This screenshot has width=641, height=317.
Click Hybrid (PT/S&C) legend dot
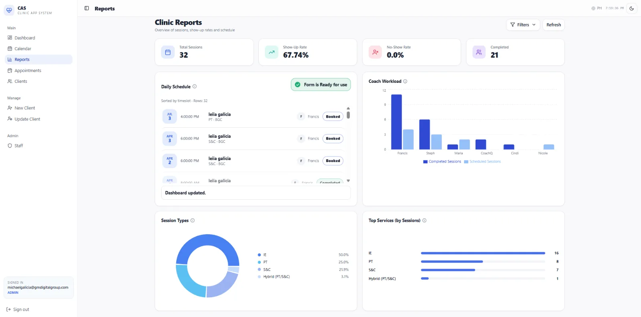pos(259,277)
